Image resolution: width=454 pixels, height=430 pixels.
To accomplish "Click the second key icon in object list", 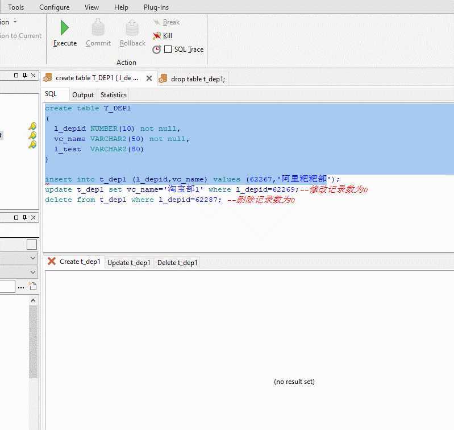I will coord(32,135).
